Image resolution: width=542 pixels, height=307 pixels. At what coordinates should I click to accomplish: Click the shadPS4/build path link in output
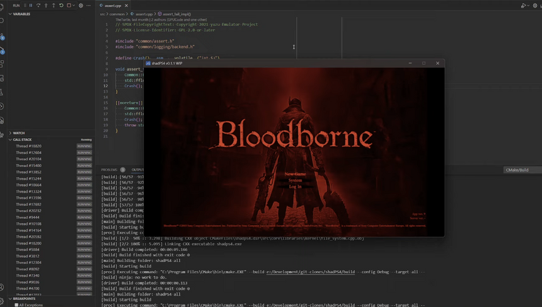pyautogui.click(x=311, y=272)
